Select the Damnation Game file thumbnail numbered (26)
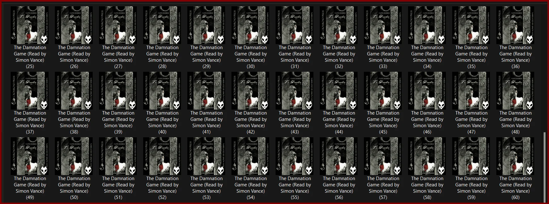This screenshot has width=549, height=204. 74,25
